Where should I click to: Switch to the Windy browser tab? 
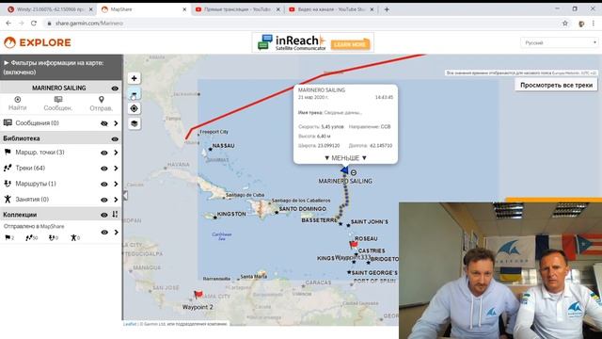coord(50,9)
